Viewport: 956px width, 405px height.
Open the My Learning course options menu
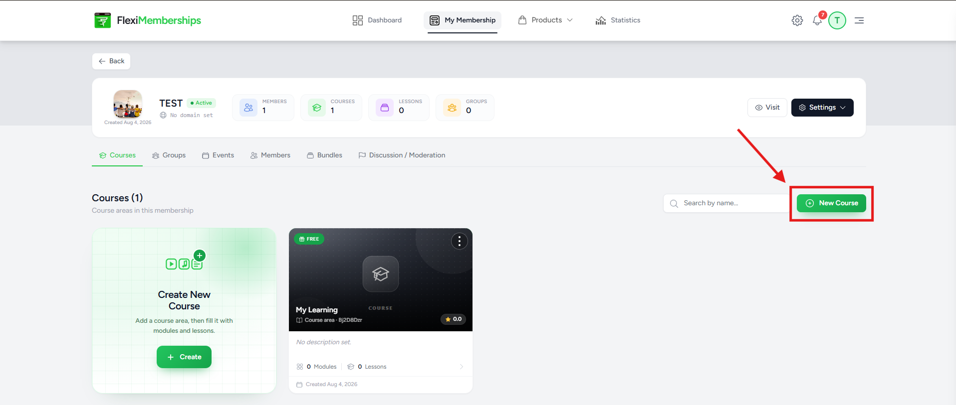click(460, 241)
